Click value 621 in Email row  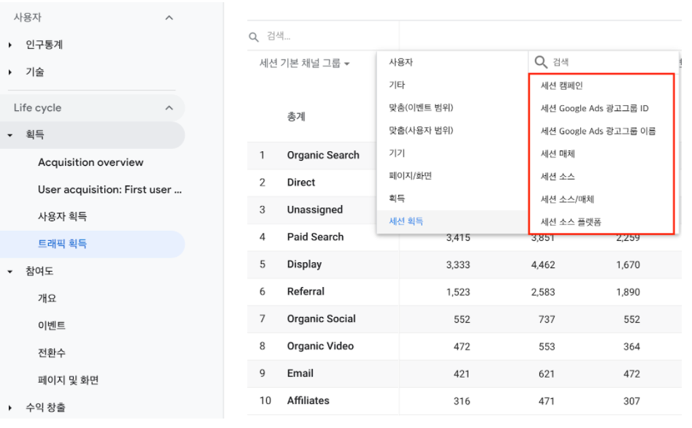(x=547, y=375)
